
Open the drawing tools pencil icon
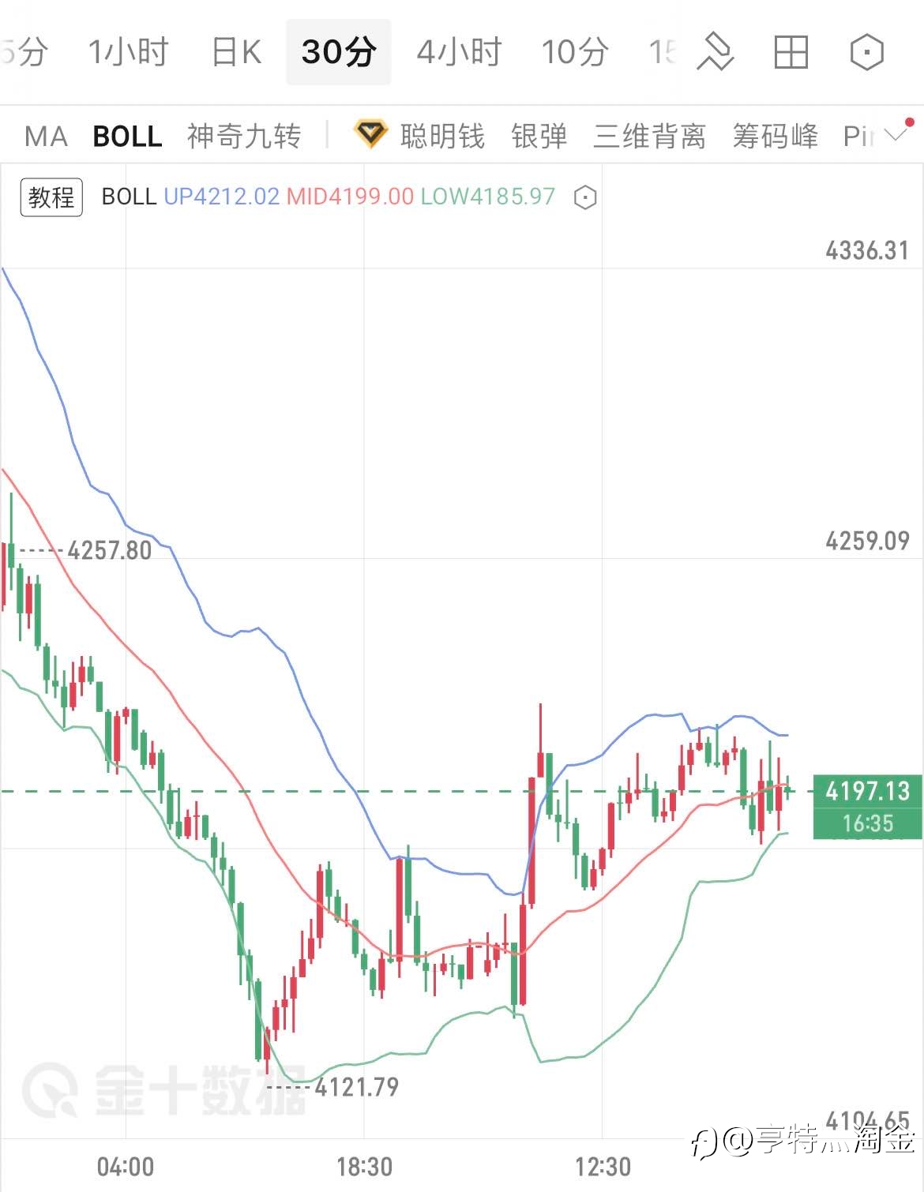[x=715, y=52]
